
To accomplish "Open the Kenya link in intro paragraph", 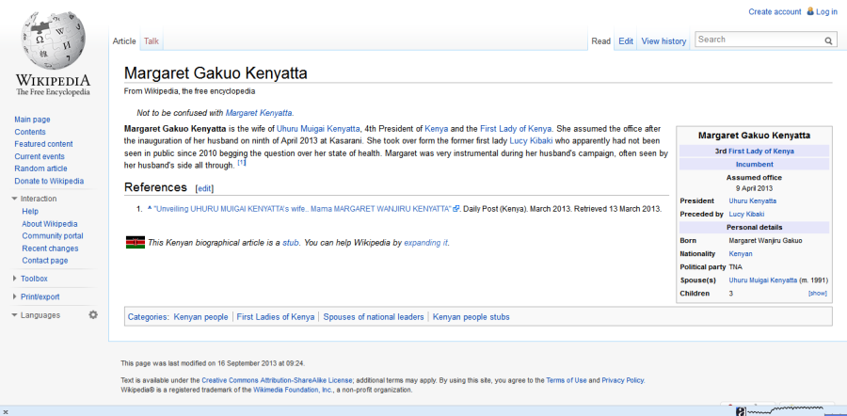I will 437,129.
